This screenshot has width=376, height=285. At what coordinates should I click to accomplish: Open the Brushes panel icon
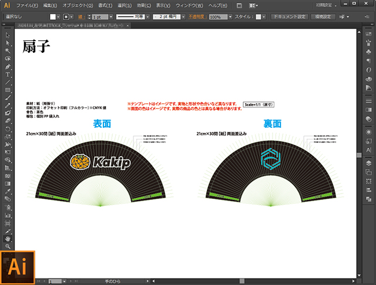pyautogui.click(x=368, y=43)
